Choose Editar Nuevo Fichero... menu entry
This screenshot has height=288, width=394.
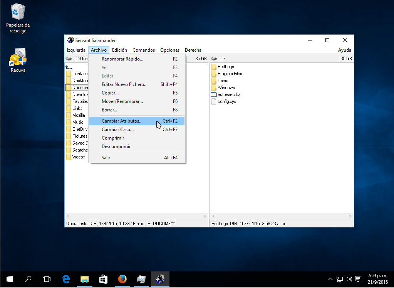(x=137, y=84)
